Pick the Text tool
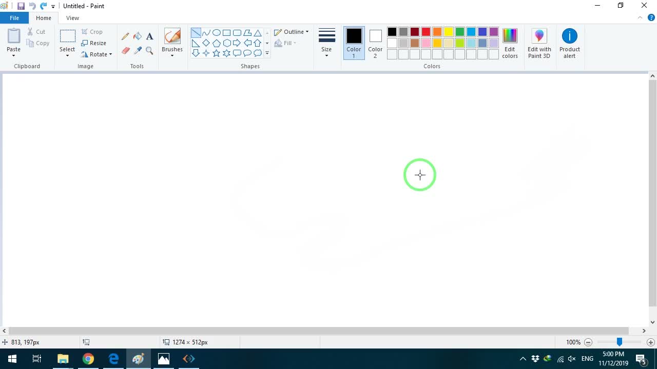Image resolution: width=657 pixels, height=369 pixels. pos(149,36)
